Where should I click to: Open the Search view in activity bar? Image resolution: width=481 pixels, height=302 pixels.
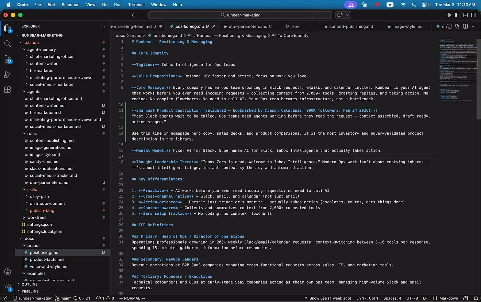coord(8,44)
